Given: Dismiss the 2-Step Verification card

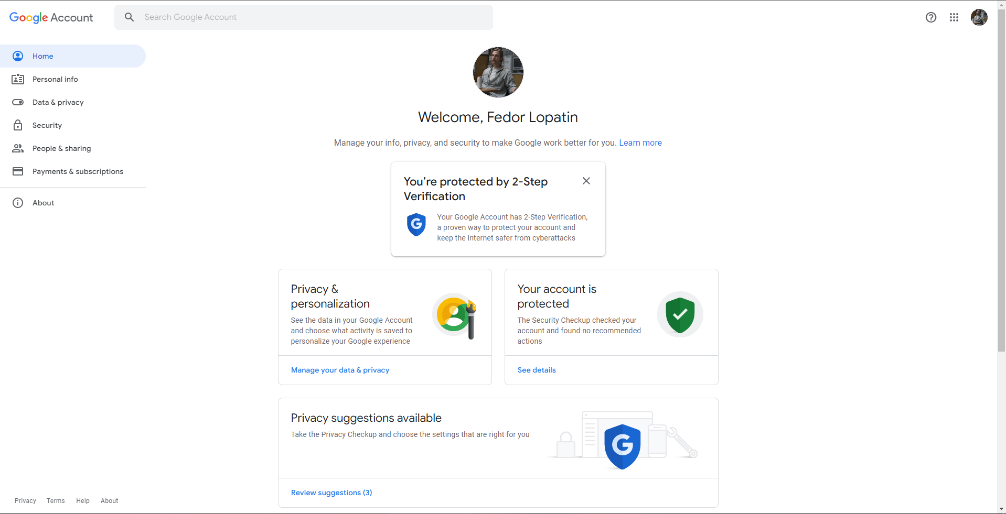Looking at the screenshot, I should coord(586,181).
